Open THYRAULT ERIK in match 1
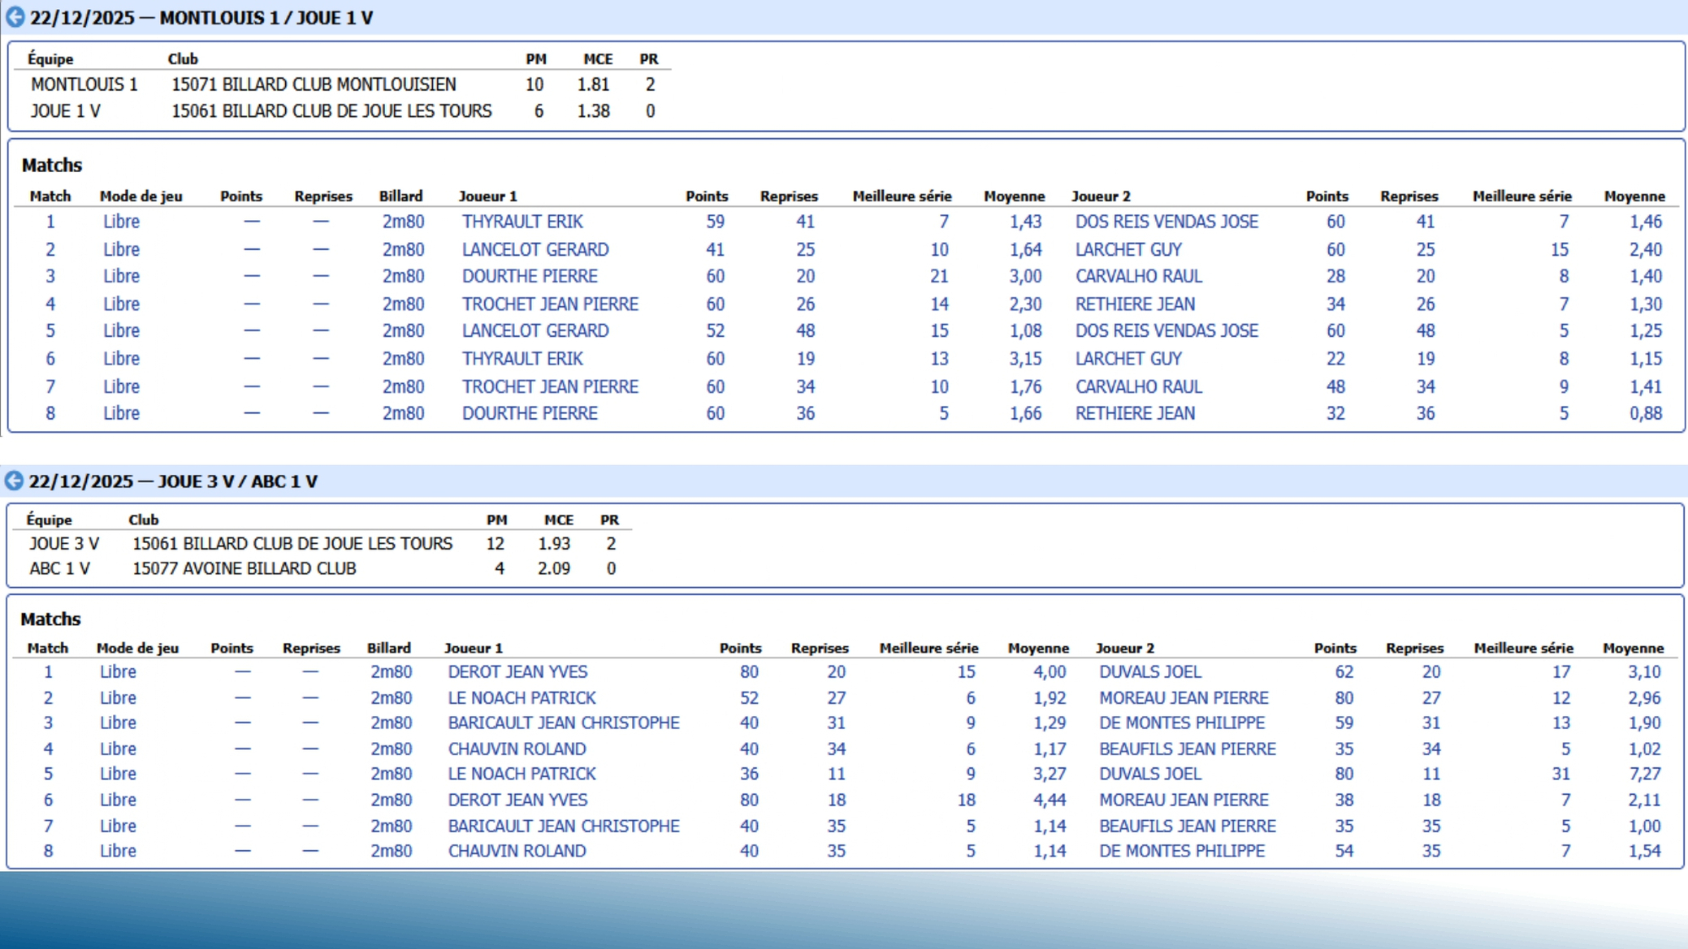The width and height of the screenshot is (1688, 949). (522, 222)
